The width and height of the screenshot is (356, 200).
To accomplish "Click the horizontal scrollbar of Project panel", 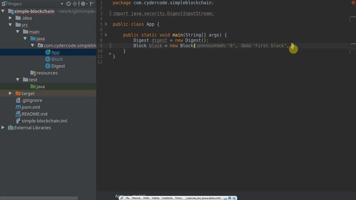I will [x=39, y=198].
